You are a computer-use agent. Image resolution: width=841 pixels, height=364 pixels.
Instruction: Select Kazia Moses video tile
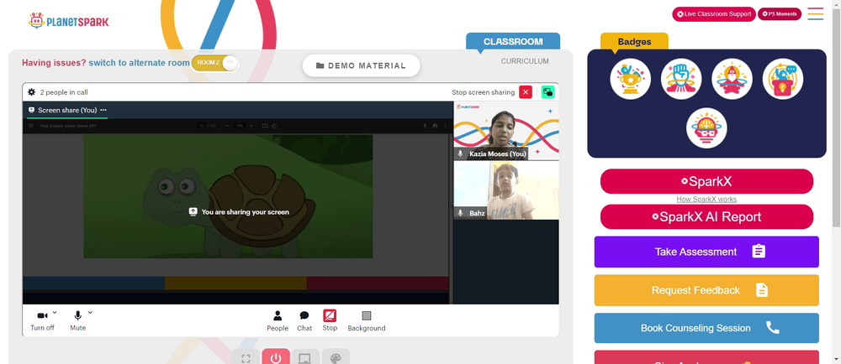[x=506, y=131]
